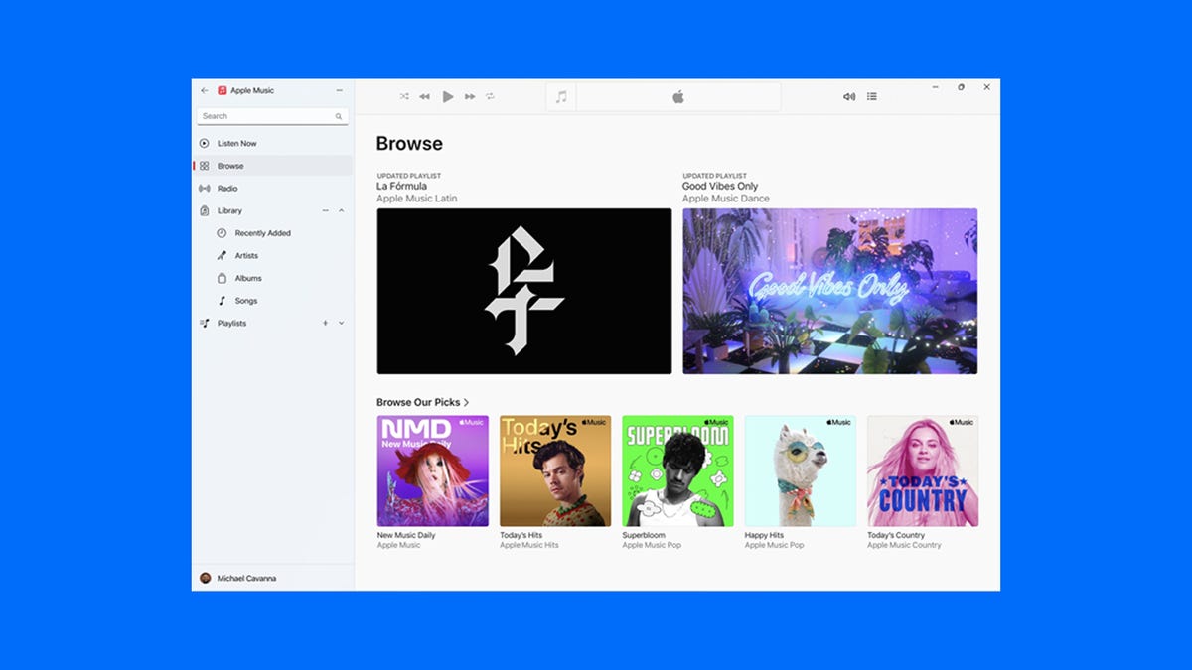Skip to next track

(x=470, y=96)
